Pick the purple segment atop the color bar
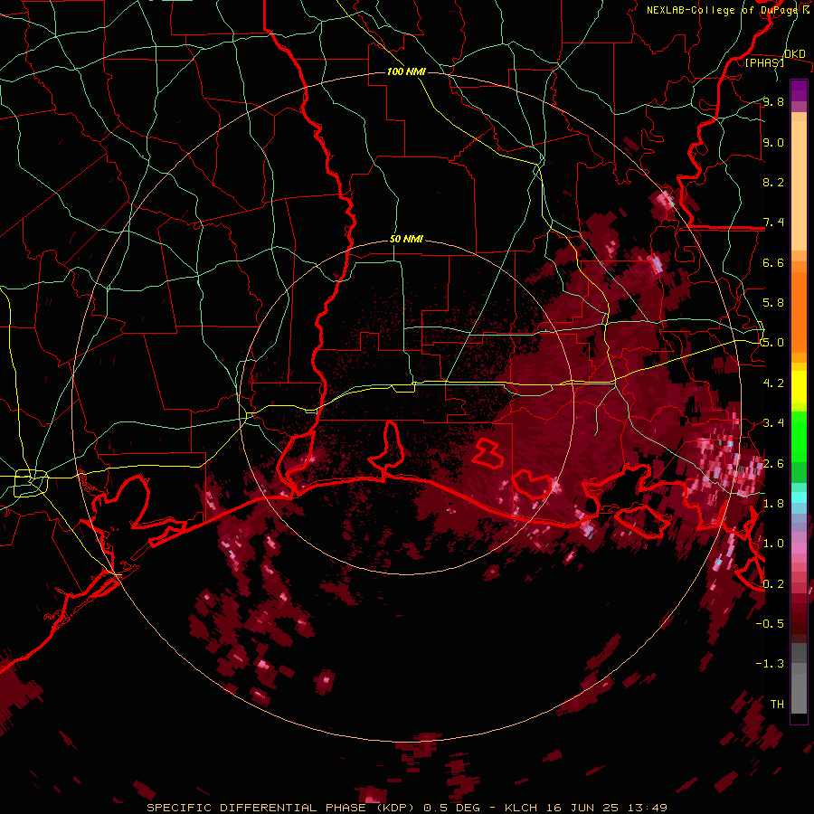814x814 pixels. [x=799, y=90]
